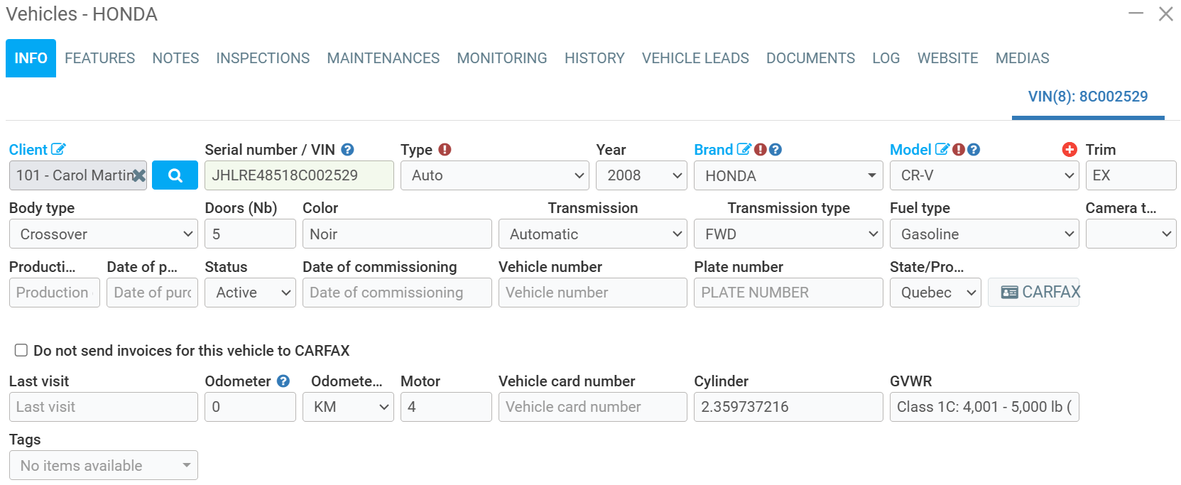This screenshot has width=1181, height=485.
Task: Open the Body type dropdown showing Crossover
Action: [103, 234]
